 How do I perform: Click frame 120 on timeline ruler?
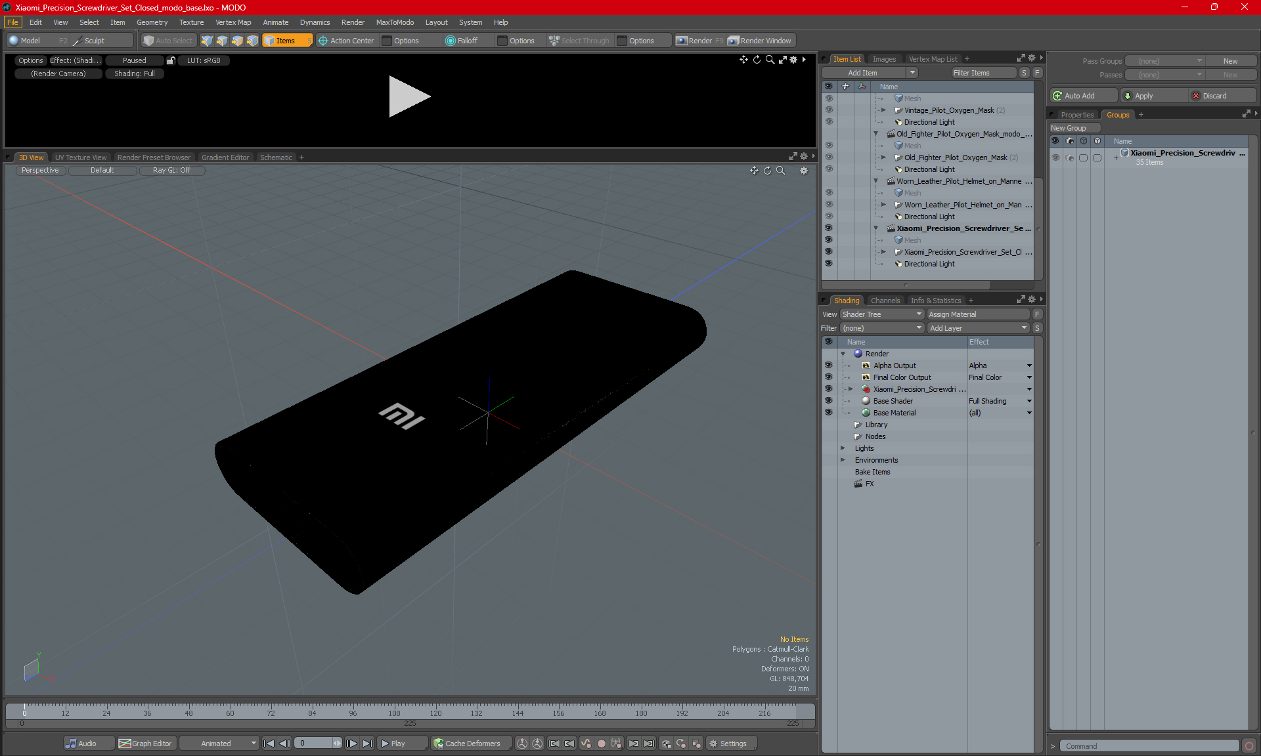pos(435,713)
